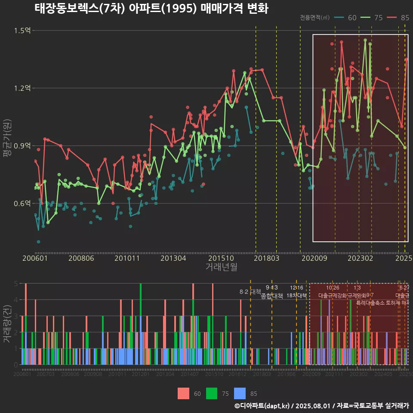Click the 200806 tick label on price chart

tap(81, 258)
